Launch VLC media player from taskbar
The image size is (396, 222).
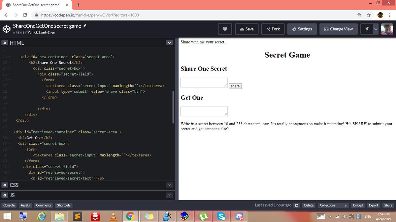click(113, 216)
